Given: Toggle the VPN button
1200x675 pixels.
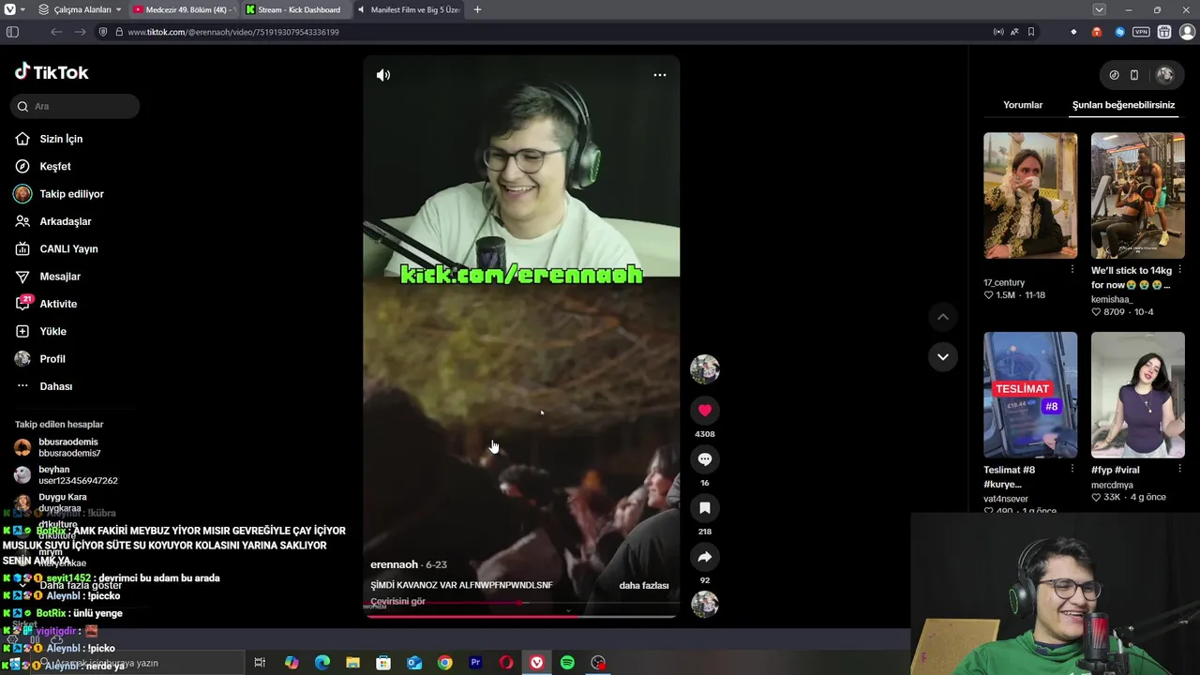Looking at the screenshot, I should 1141,32.
